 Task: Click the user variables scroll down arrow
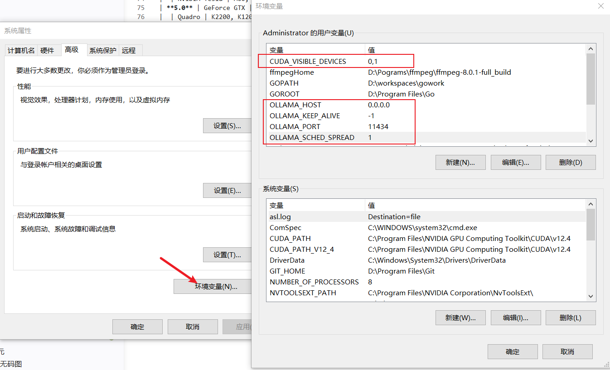pyautogui.click(x=591, y=141)
